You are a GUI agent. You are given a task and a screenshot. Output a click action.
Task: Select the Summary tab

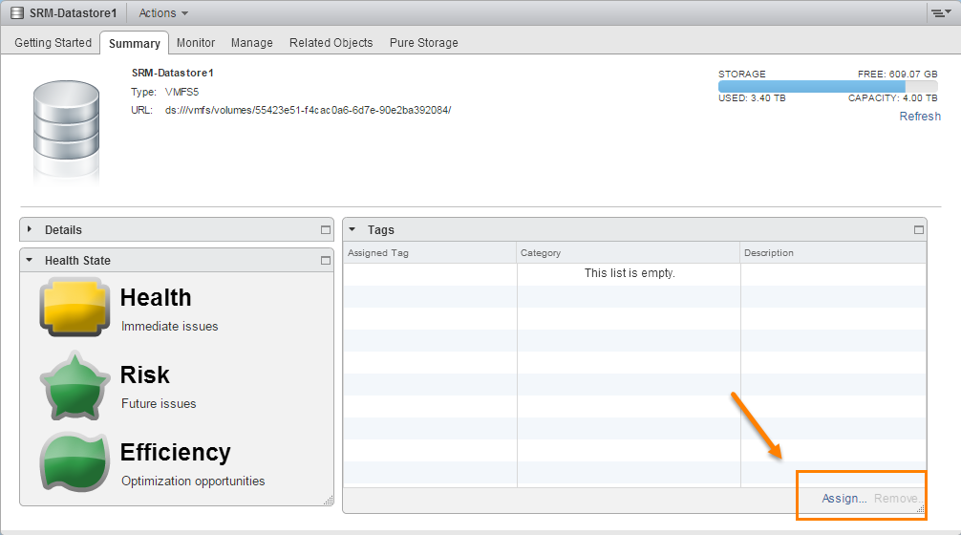click(135, 43)
